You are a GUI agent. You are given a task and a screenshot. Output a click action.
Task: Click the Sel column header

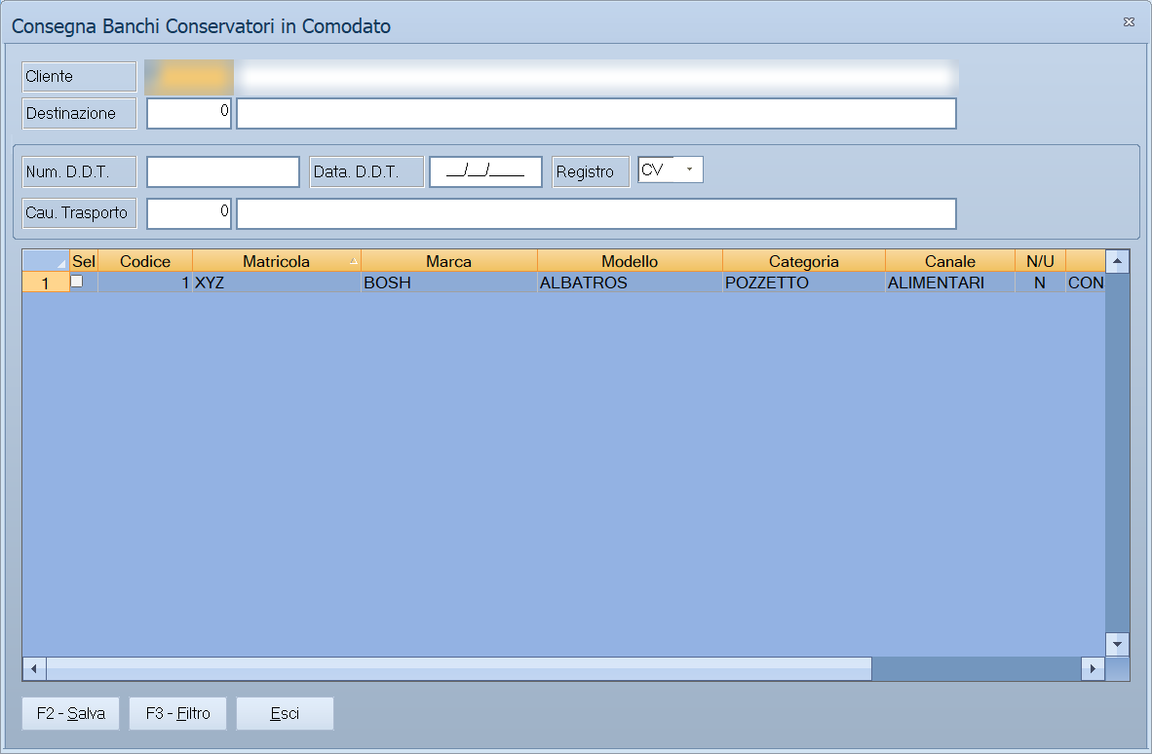point(84,261)
